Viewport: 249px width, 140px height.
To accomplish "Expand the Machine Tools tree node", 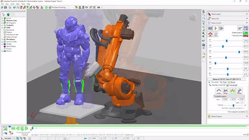I will [x=2, y=21].
